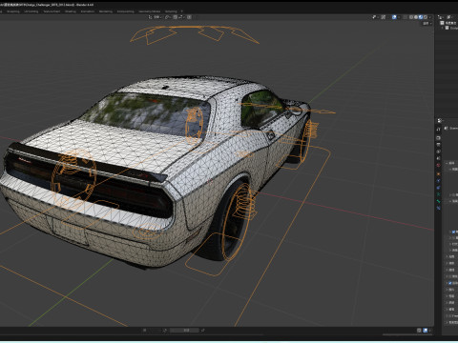Open the Outliner display mode menu
The height and width of the screenshot is (343, 458).
tap(441, 17)
